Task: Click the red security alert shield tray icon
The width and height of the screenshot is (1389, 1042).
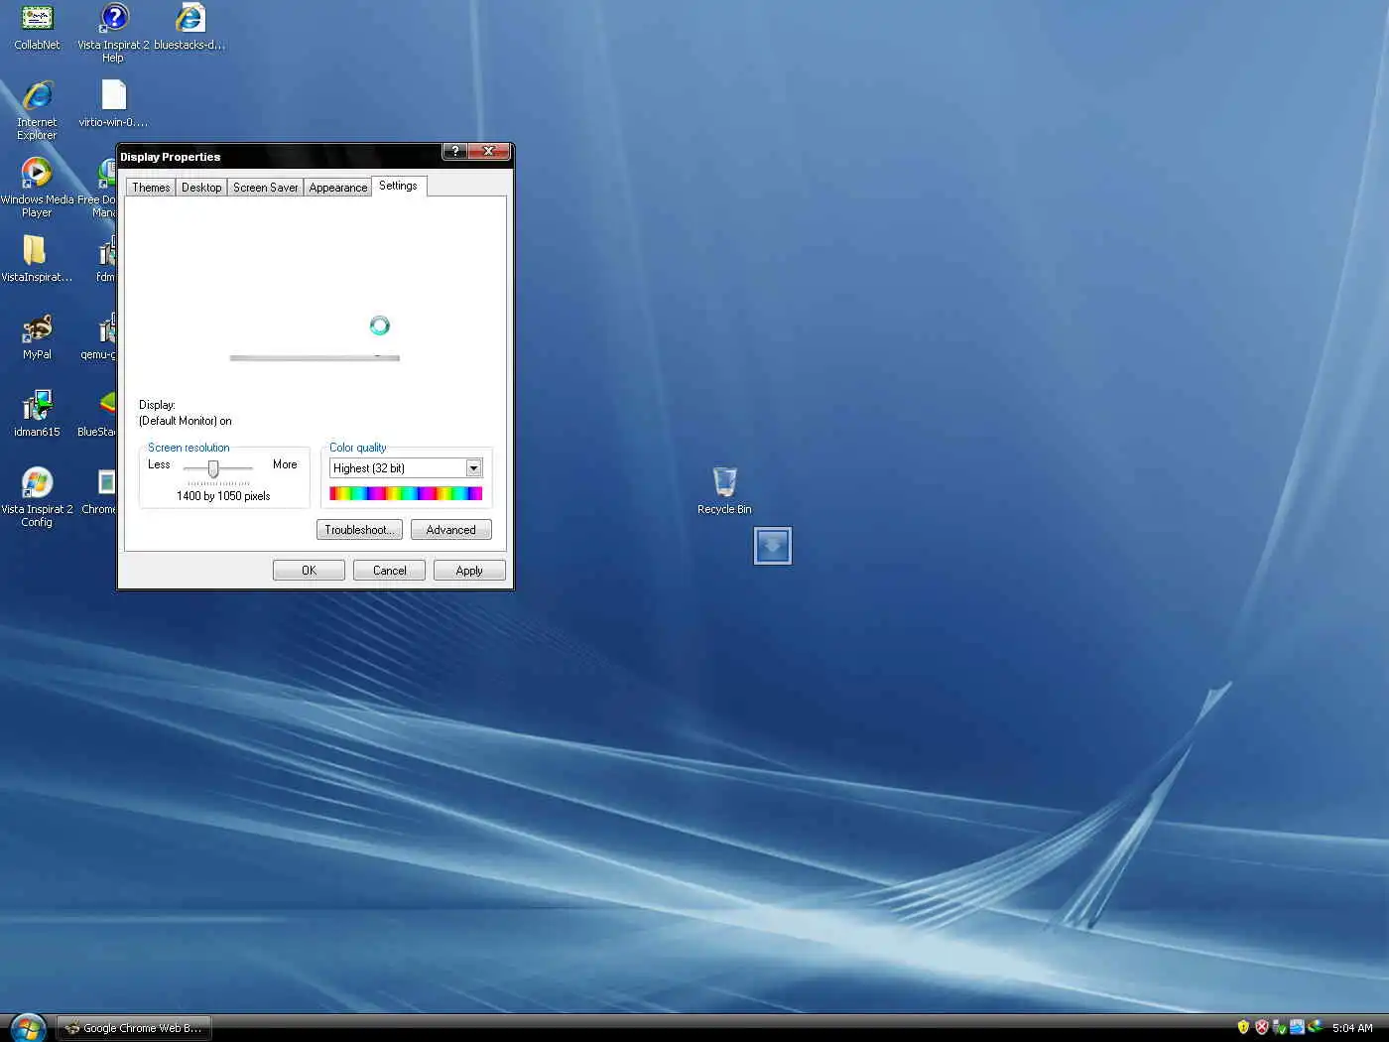Action: [1261, 1027]
